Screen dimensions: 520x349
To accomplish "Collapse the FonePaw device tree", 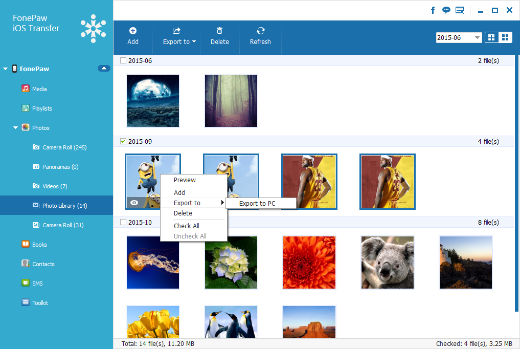I will (x=5, y=69).
